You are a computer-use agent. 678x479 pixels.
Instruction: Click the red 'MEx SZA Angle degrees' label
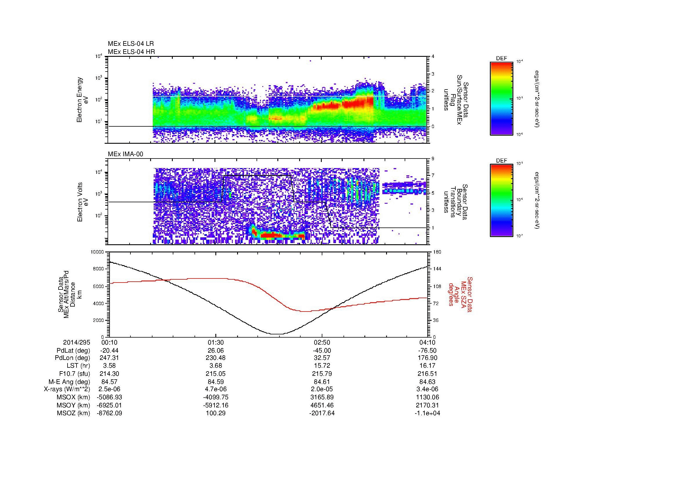coord(461,294)
